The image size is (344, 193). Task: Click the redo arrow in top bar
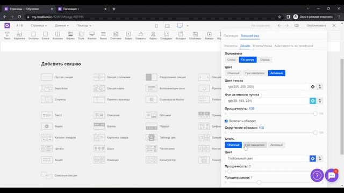pyautogui.click(x=287, y=26)
